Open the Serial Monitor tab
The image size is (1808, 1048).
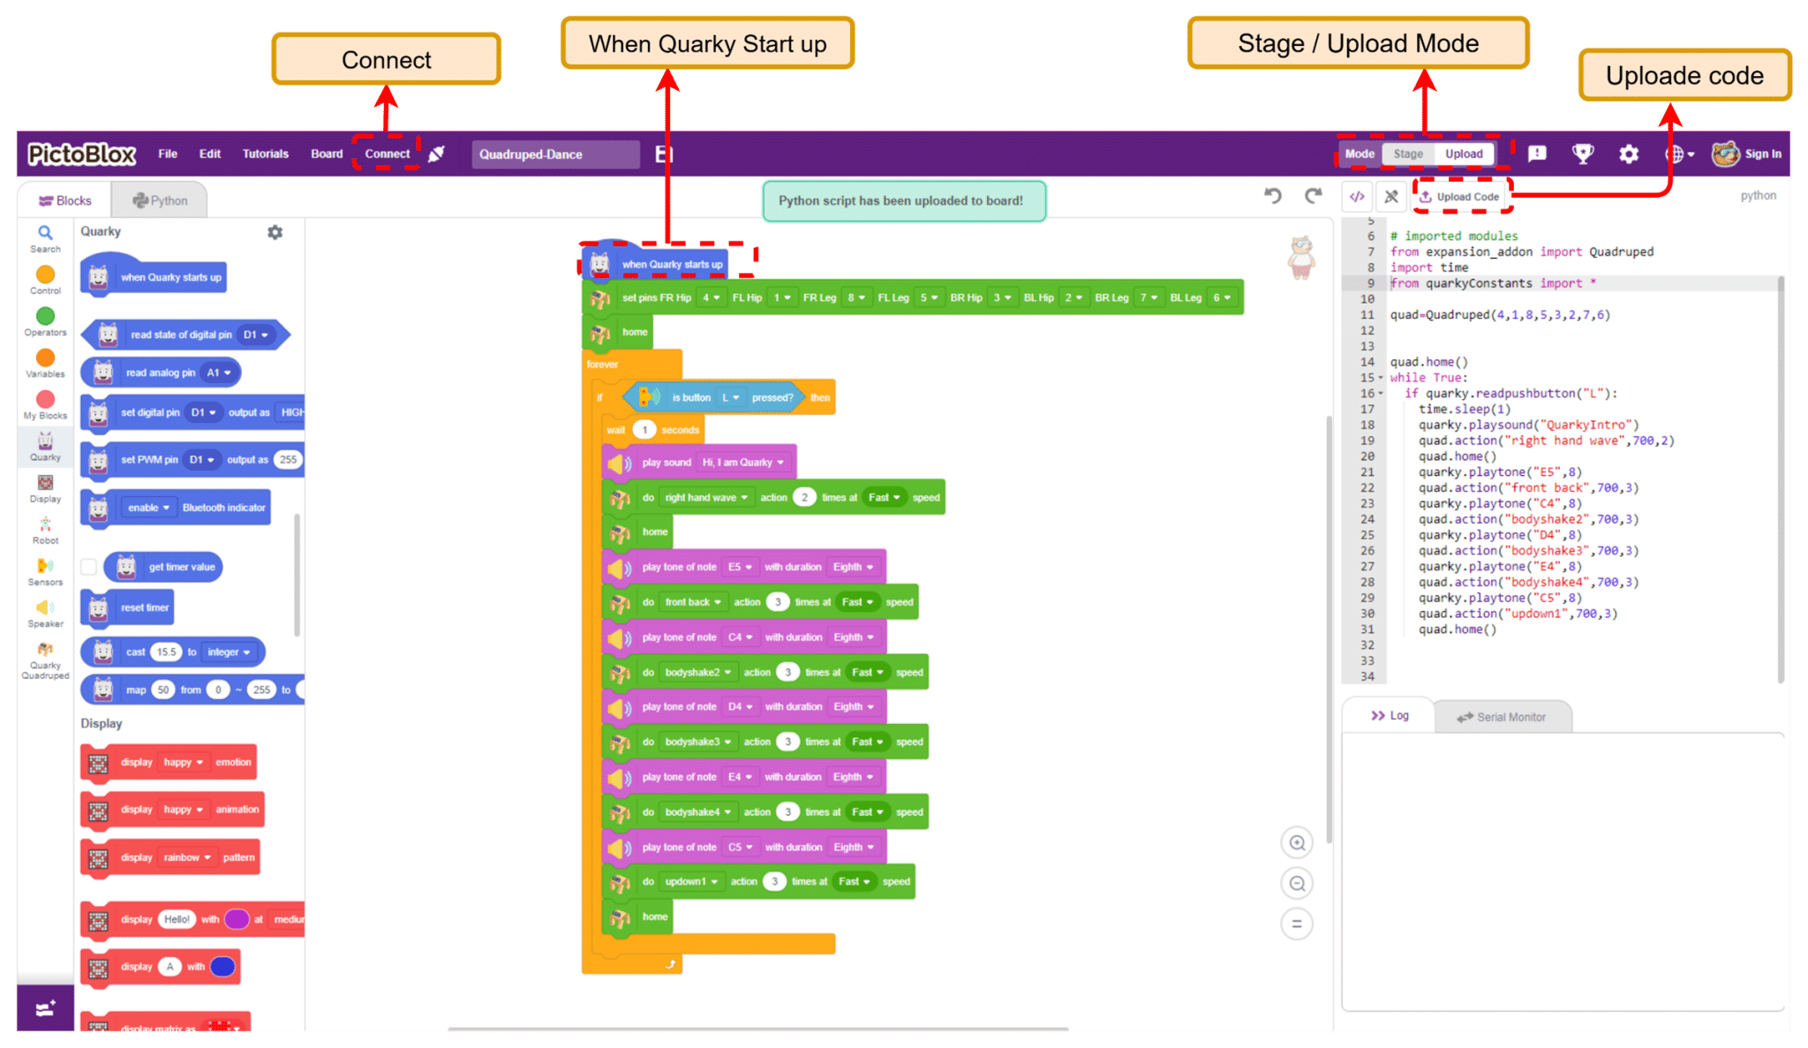point(1502,717)
